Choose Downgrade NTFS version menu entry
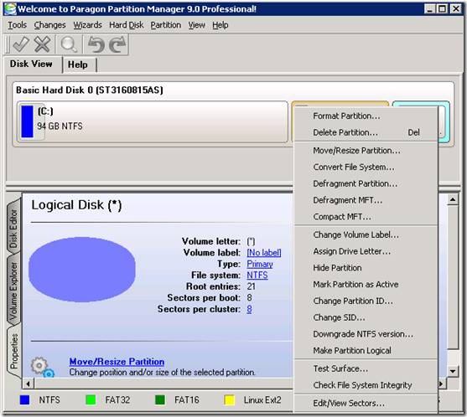Viewport: 467px width, 417px height. point(366,334)
